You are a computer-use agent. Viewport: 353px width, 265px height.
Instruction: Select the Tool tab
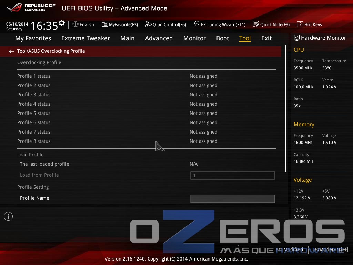pyautogui.click(x=245, y=38)
